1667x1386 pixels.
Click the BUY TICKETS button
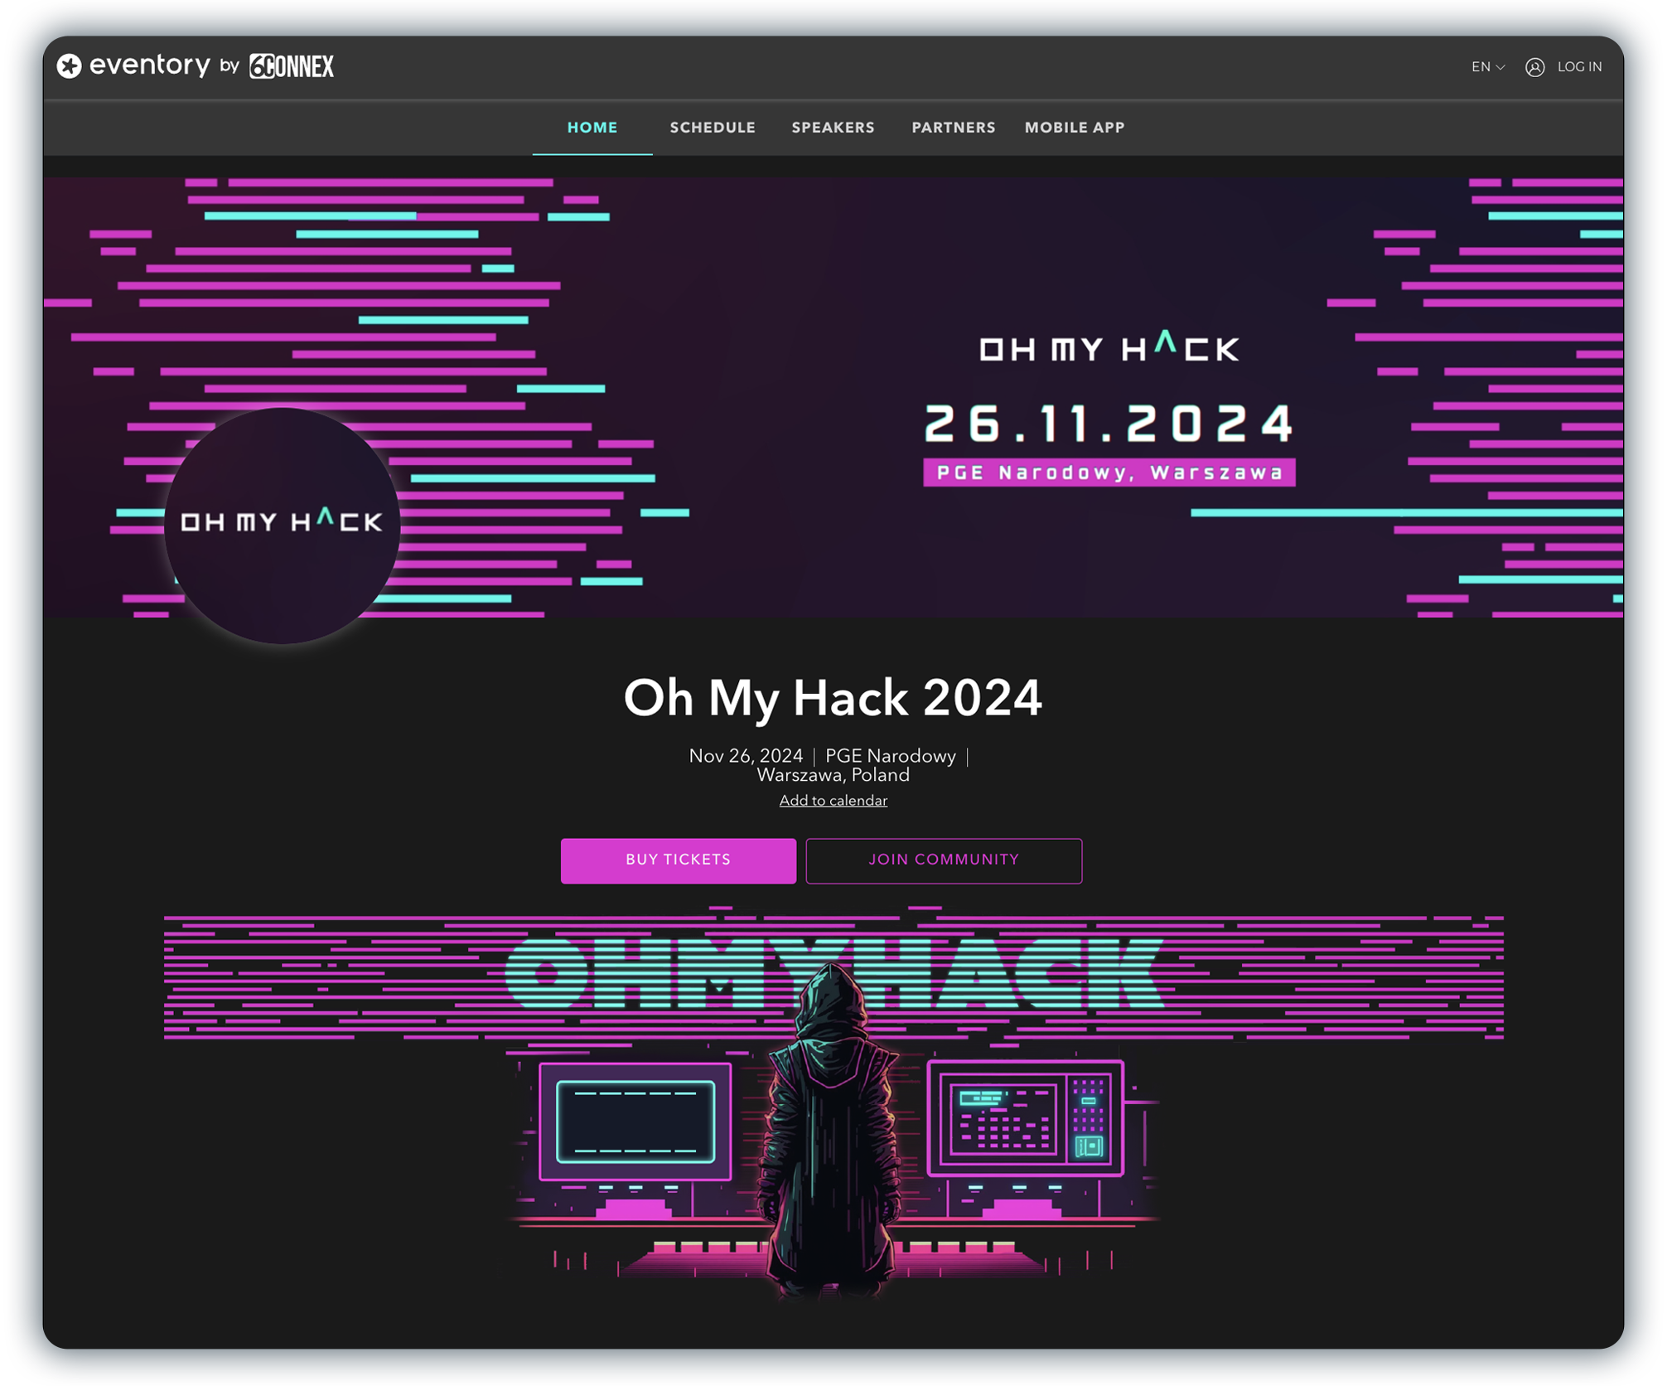tap(679, 860)
